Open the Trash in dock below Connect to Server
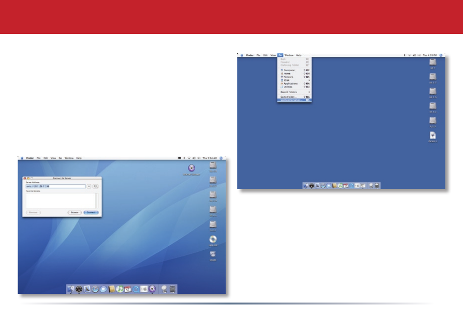This screenshot has height=320, width=463. tap(173, 289)
